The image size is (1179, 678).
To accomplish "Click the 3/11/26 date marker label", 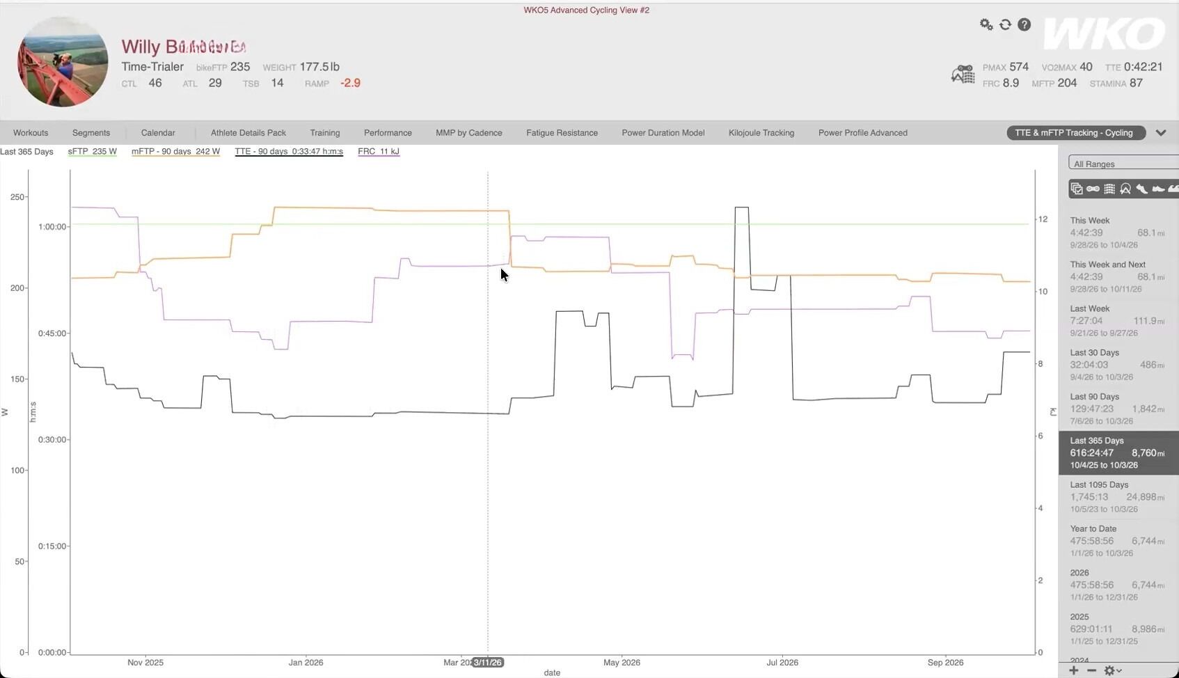I will tap(488, 663).
